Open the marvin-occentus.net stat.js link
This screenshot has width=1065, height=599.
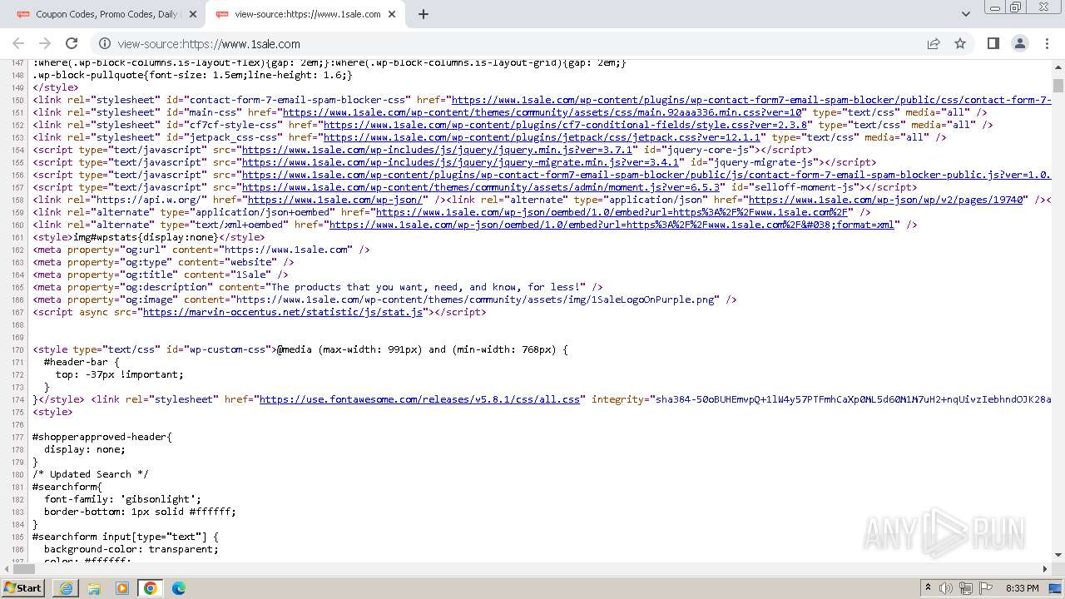tap(283, 312)
